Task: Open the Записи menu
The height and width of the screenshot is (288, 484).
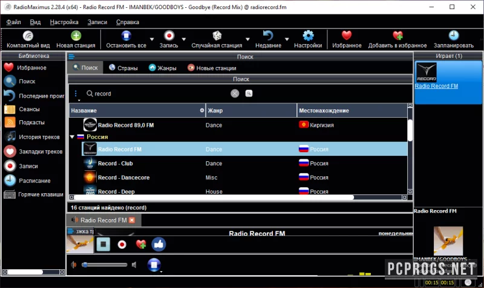Action: [x=97, y=22]
